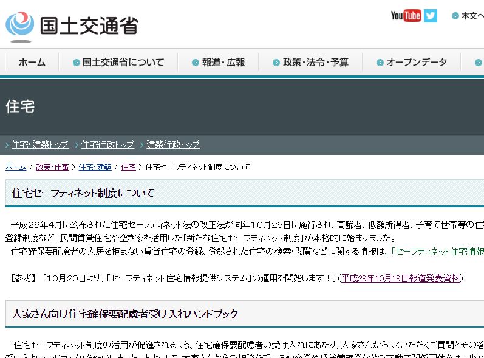Image resolution: width=484 pixels, height=358 pixels.
Task: Go to 建築行政トップ sub-navigation link
Action: pyautogui.click(x=173, y=145)
